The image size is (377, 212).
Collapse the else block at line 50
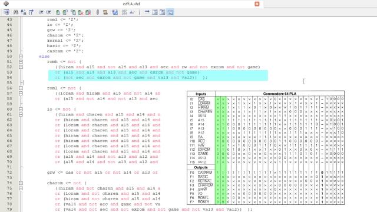(21, 57)
